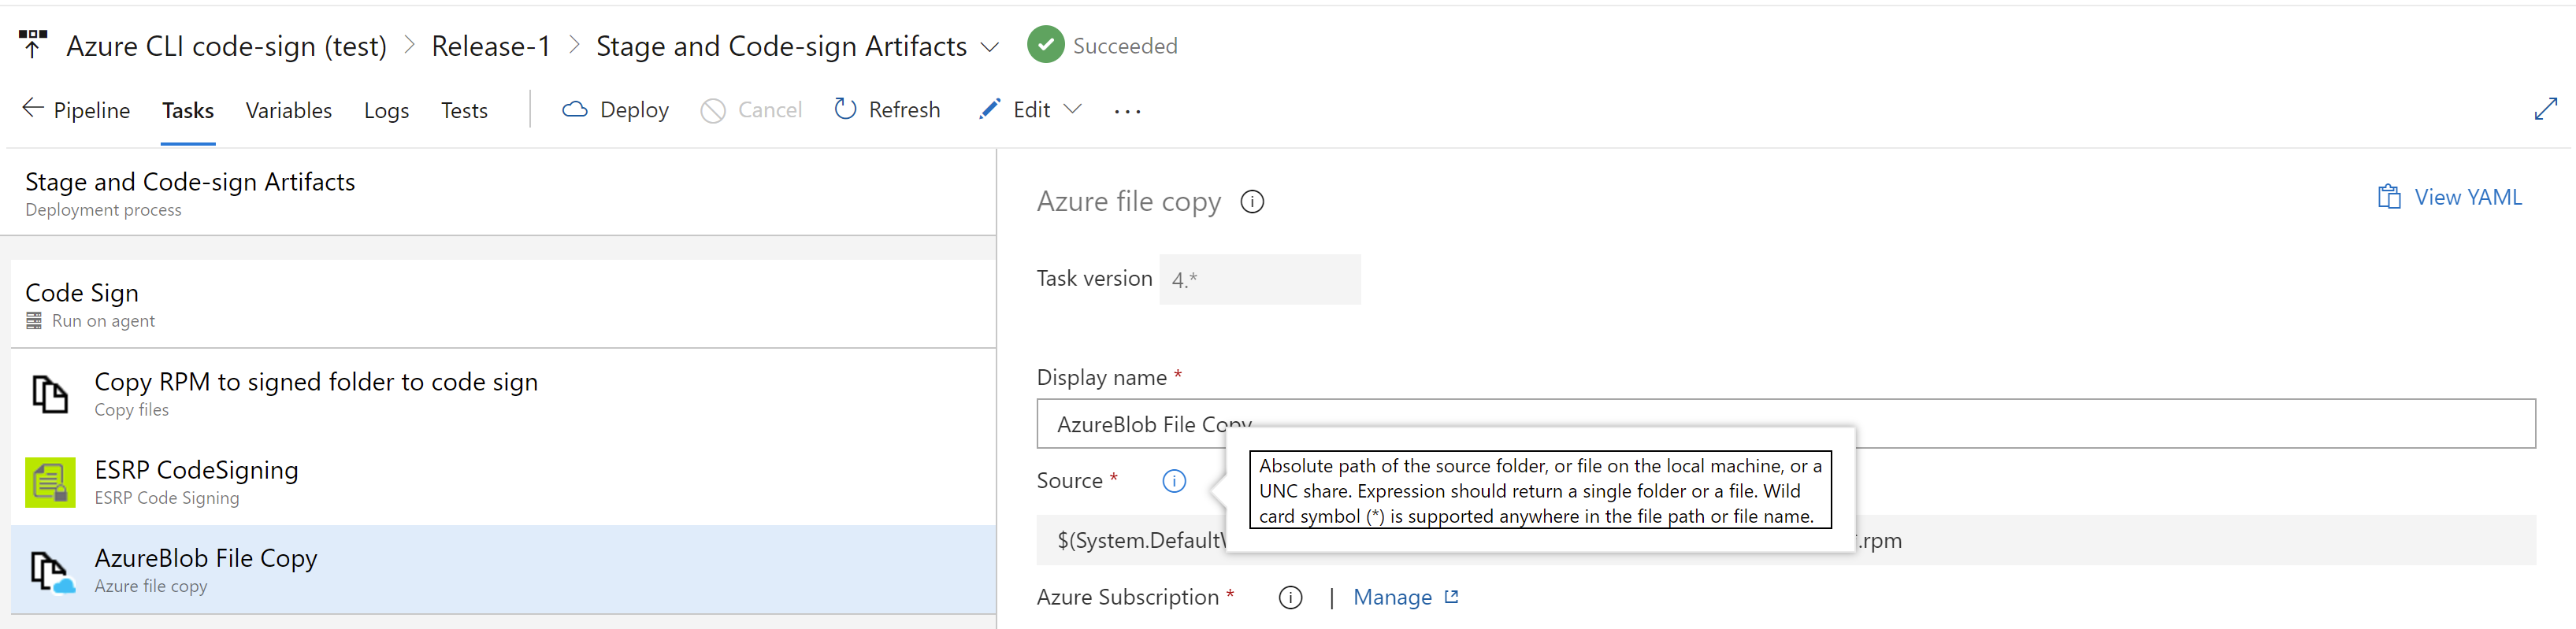Click the Display name input field
The height and width of the screenshot is (629, 2576).
(x=1785, y=423)
